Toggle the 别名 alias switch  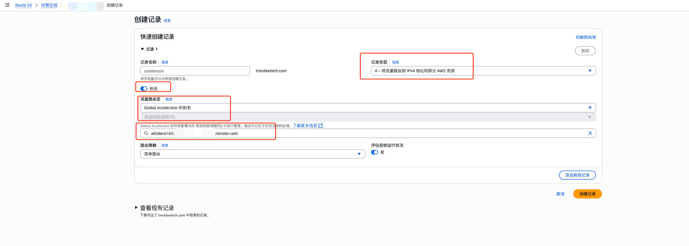pos(144,89)
